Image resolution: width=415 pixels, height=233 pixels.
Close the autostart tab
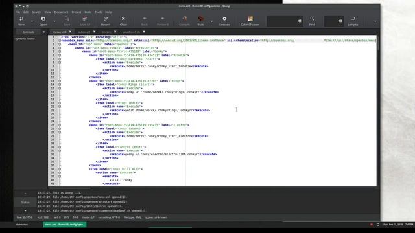tap(95, 32)
